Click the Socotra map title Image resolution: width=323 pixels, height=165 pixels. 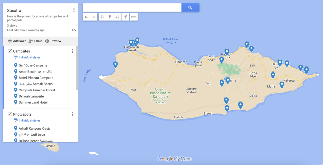[14, 11]
